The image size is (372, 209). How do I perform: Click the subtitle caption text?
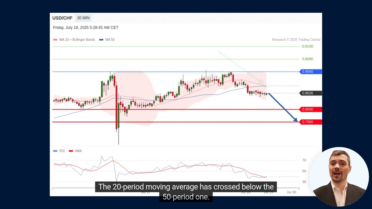pos(186,192)
